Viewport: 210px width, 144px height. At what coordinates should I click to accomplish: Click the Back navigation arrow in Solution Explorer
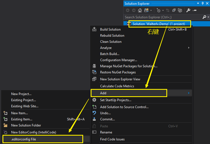click(x=128, y=10)
